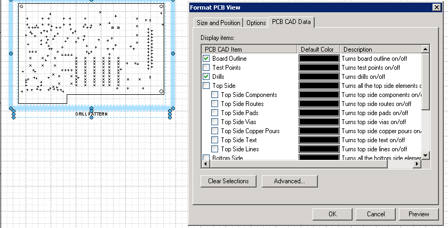448x228 pixels.
Task: Click Cancel in the dialog
Action: pos(375,214)
